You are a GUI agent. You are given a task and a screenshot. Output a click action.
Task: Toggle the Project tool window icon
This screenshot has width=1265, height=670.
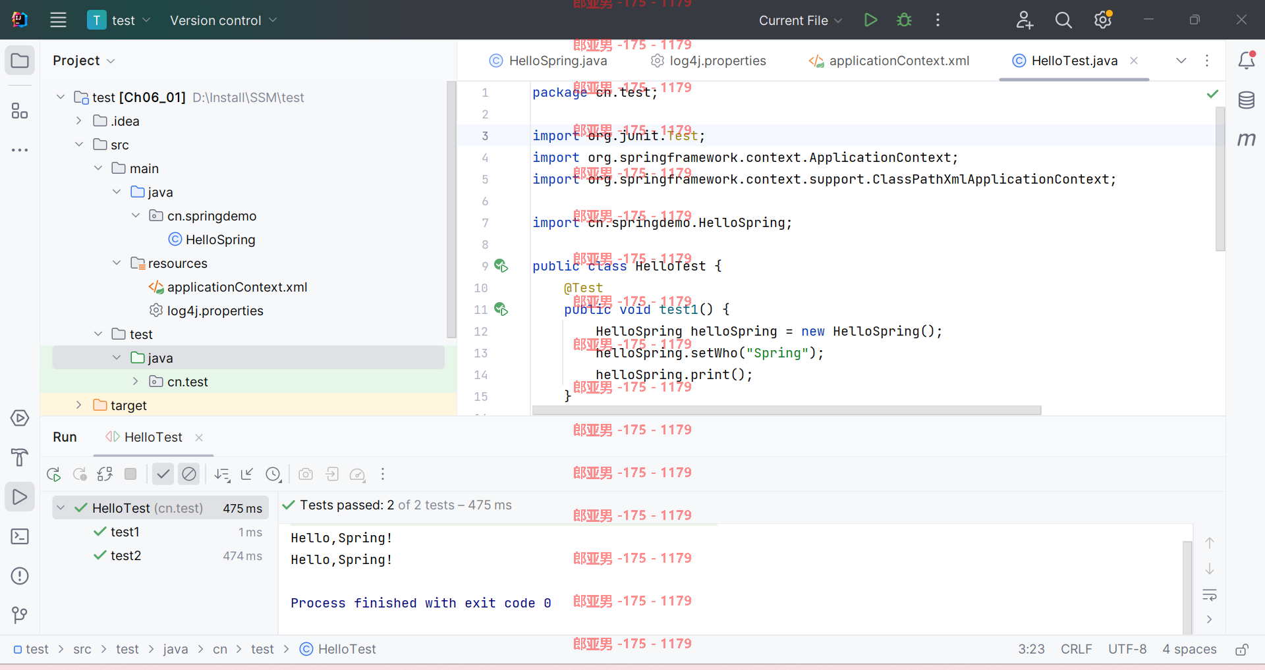tap(20, 61)
